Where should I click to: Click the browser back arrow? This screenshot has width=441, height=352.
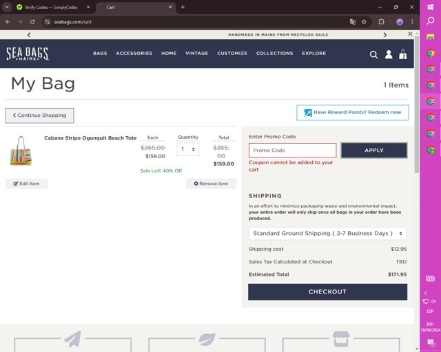coord(8,21)
